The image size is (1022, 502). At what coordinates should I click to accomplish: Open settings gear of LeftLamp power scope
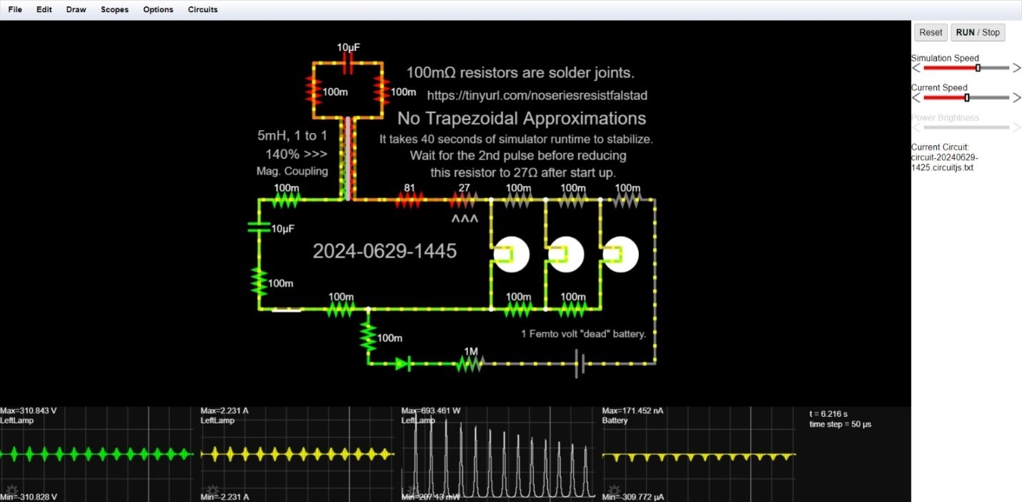412,490
